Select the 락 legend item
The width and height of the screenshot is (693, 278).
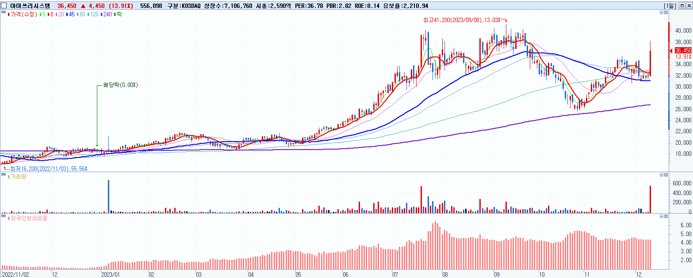[118, 15]
